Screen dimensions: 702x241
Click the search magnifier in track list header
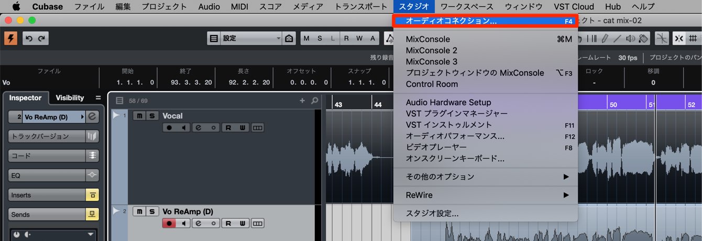click(x=314, y=101)
